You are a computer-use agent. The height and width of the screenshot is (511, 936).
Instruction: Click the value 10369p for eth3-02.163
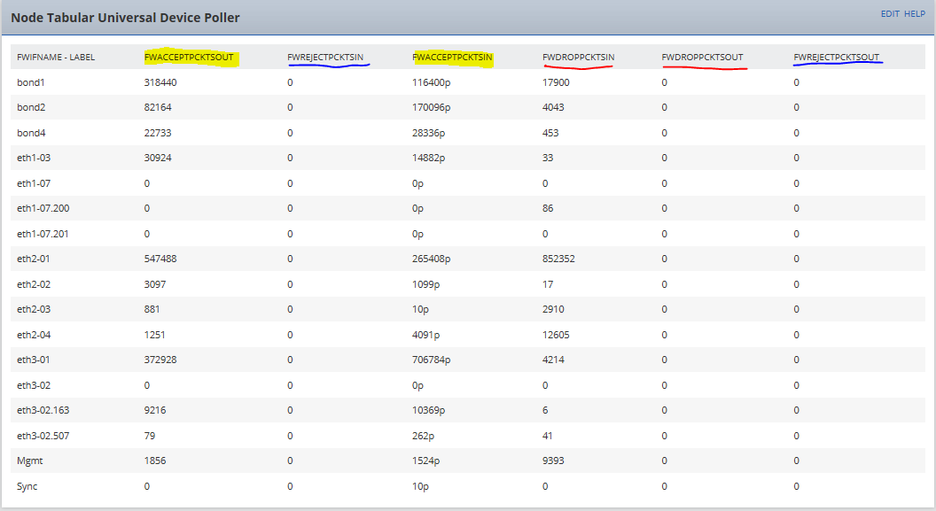point(428,410)
